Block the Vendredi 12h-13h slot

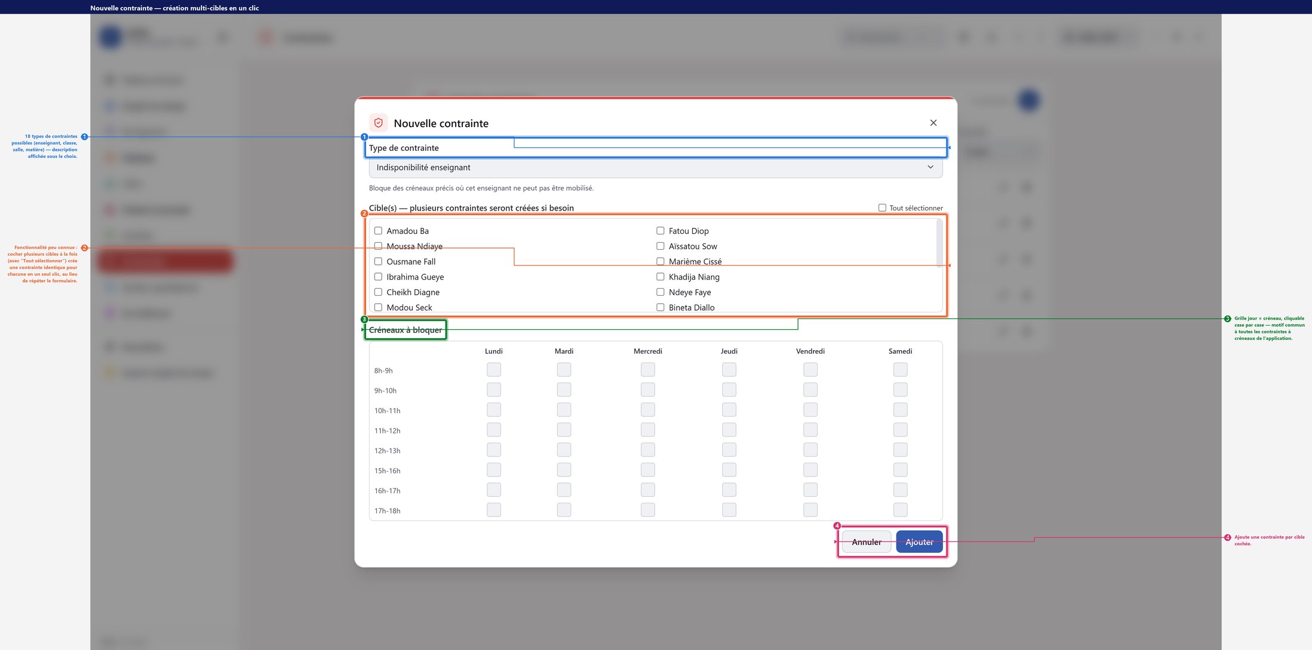[810, 450]
